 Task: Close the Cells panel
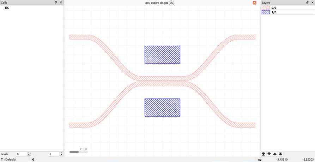point(61,2)
